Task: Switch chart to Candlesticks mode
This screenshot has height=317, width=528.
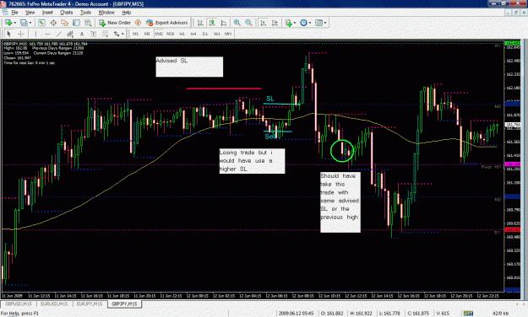Action: 212,23
